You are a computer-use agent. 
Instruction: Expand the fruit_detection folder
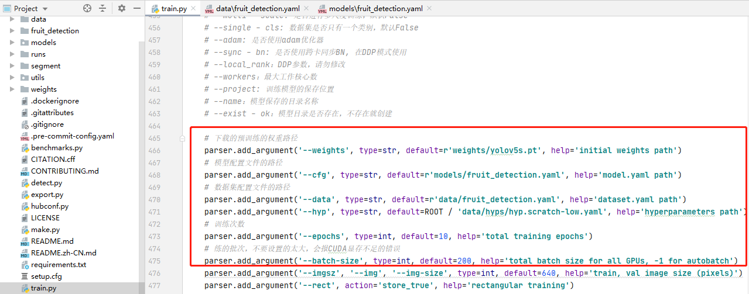click(12, 30)
